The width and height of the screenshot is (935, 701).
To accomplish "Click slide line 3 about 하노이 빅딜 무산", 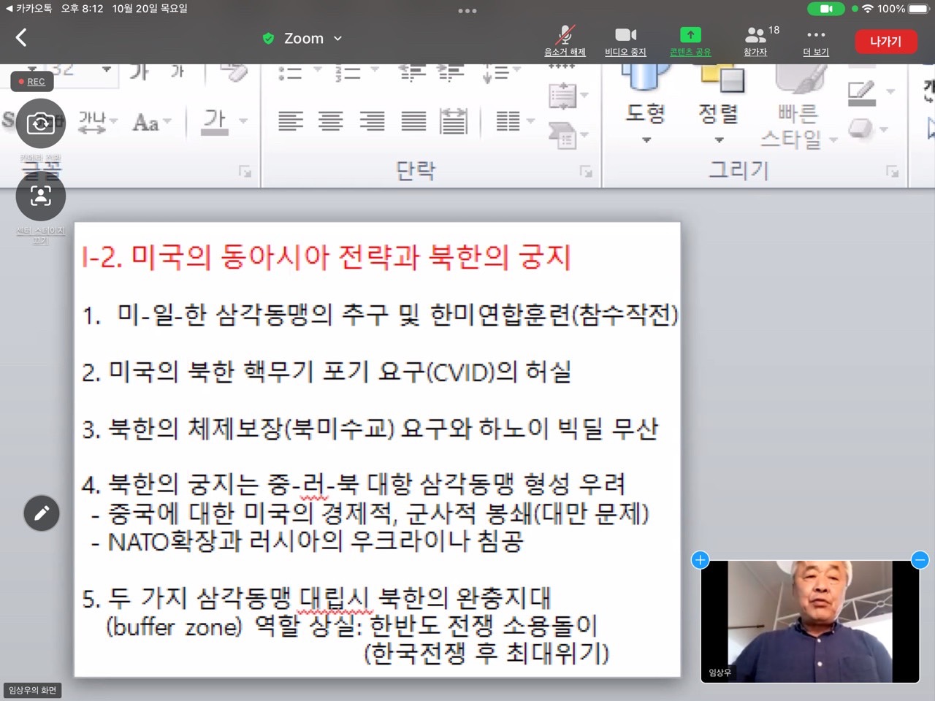I will pyautogui.click(x=370, y=429).
